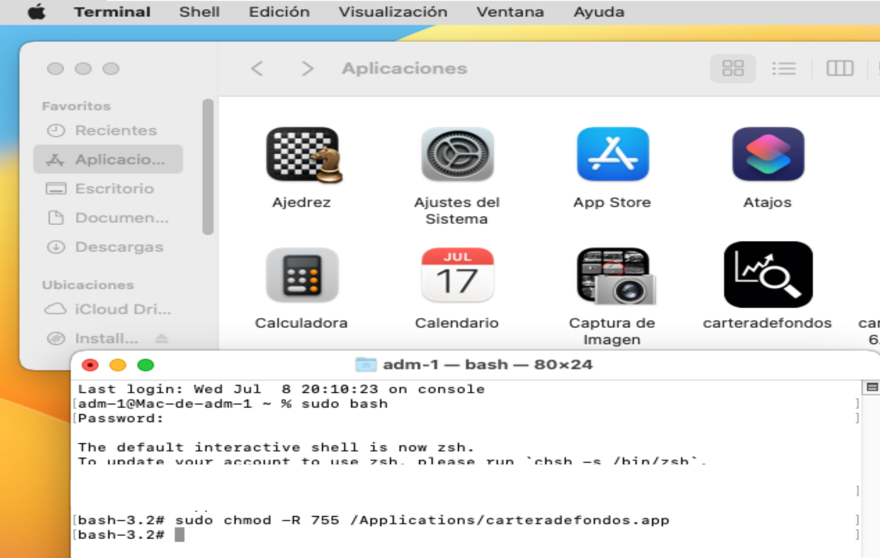This screenshot has height=558, width=880.
Task: Click 'The default interactive shell' message line
Action: coord(276,447)
